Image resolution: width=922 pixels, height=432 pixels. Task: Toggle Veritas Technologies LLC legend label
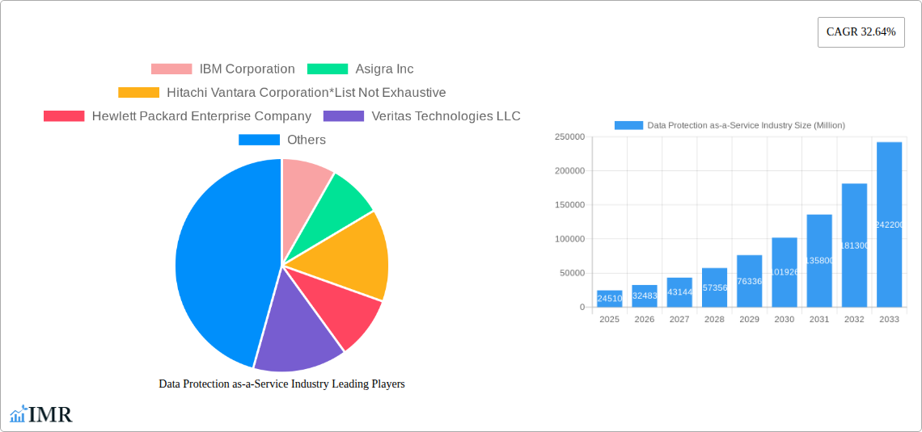[446, 116]
